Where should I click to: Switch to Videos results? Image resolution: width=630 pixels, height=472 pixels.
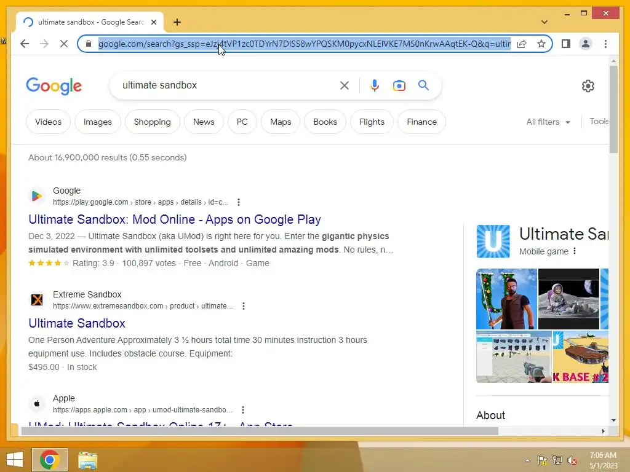(48, 122)
